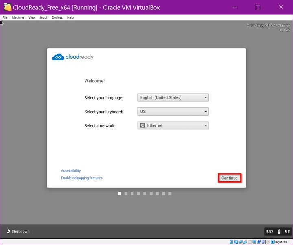Click the Ethernet icon in network selector
Viewport: 293px width, 245px height.
(x=142, y=125)
